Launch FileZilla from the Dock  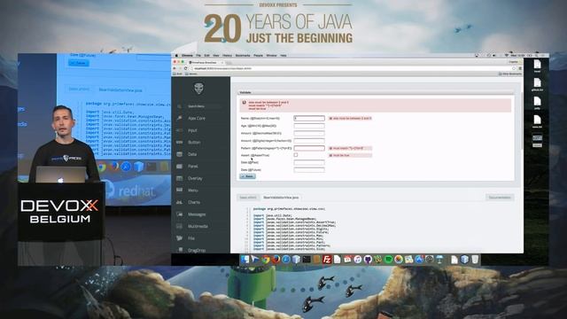(x=327, y=260)
